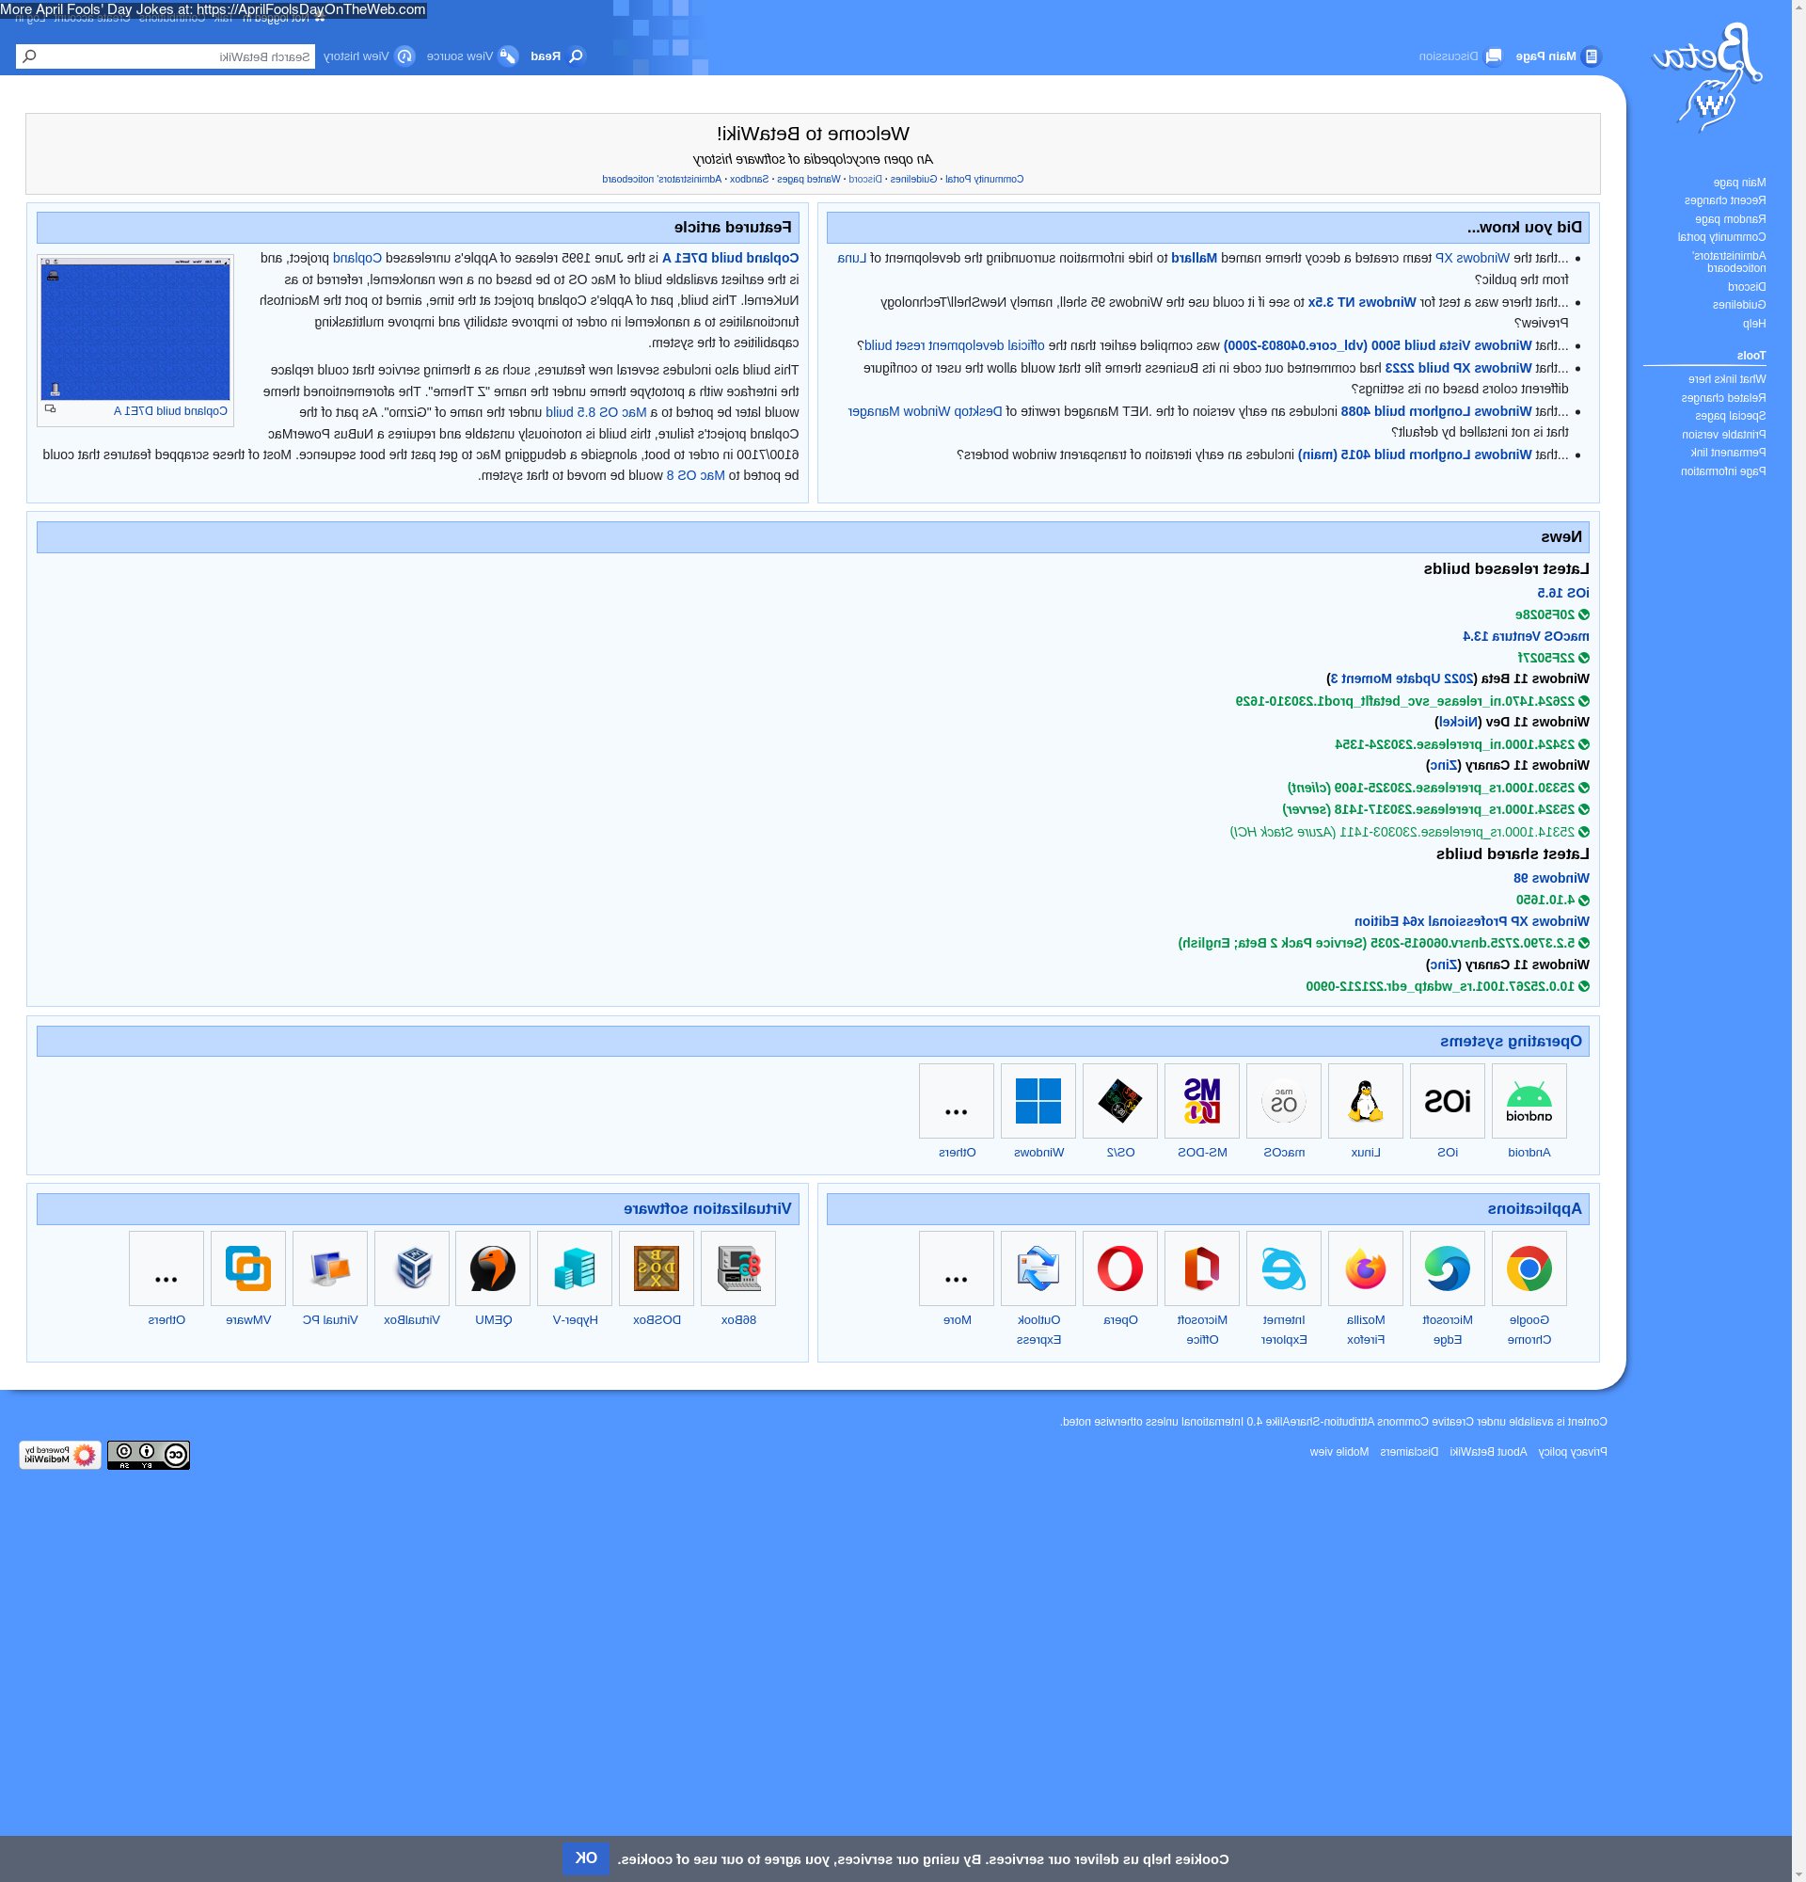Accept cookies with the OK button
This screenshot has height=1882, width=1806.
pyautogui.click(x=585, y=1858)
